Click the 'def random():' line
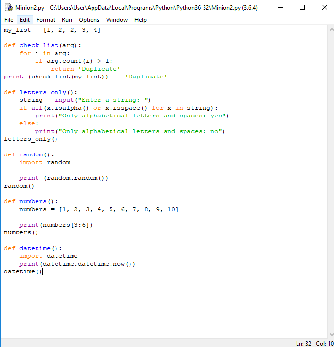The width and height of the screenshot is (334, 347). [x=29, y=154]
